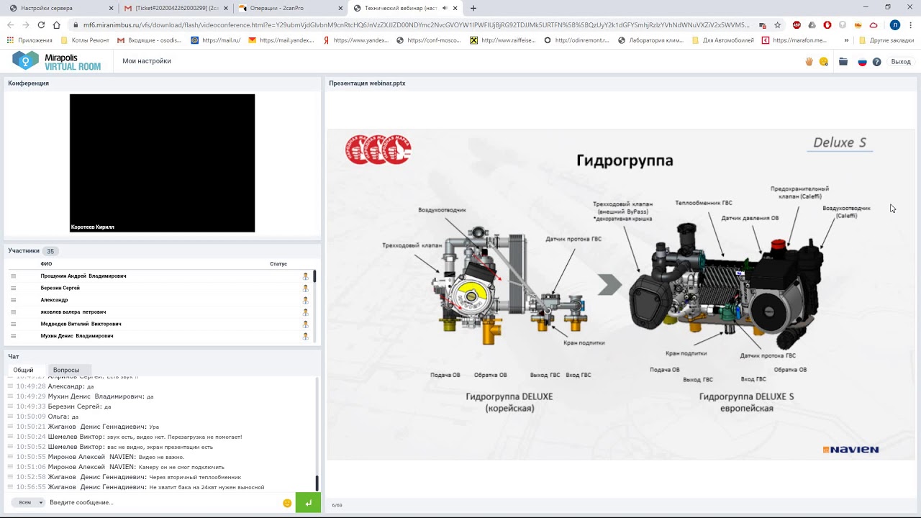Click the presenter video of Коротеев Кирилл
The width and height of the screenshot is (921, 518).
[x=162, y=163]
